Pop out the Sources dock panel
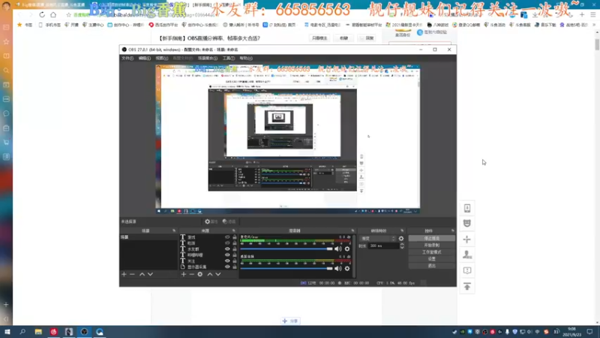 (x=233, y=231)
